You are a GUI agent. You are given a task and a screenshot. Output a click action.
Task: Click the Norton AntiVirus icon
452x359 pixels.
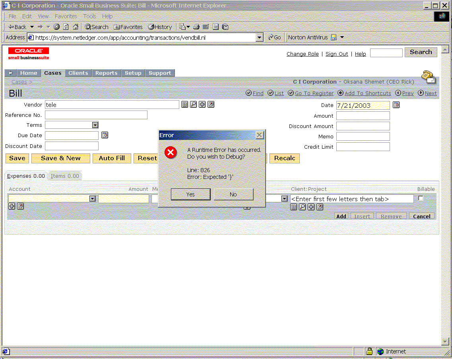[334, 37]
